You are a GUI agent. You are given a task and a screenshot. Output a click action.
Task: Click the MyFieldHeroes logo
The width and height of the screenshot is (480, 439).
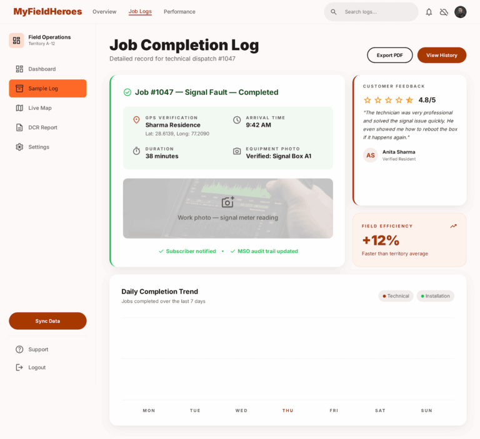click(47, 12)
